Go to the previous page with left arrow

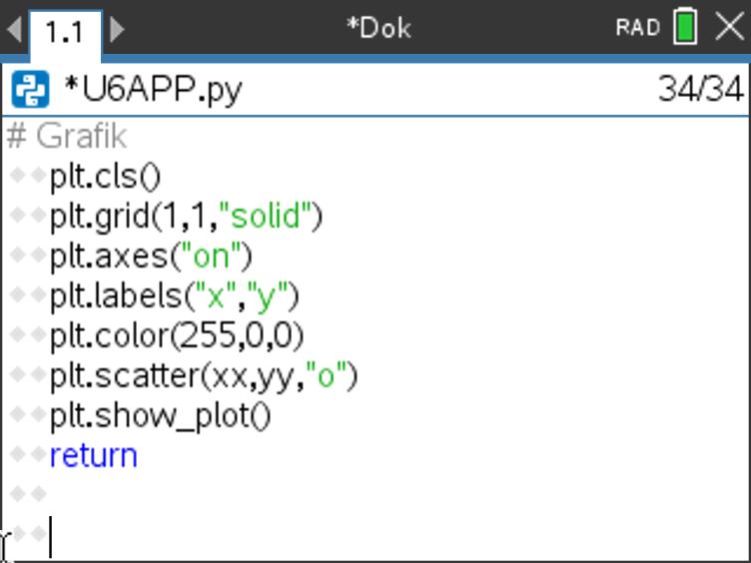pyautogui.click(x=13, y=28)
